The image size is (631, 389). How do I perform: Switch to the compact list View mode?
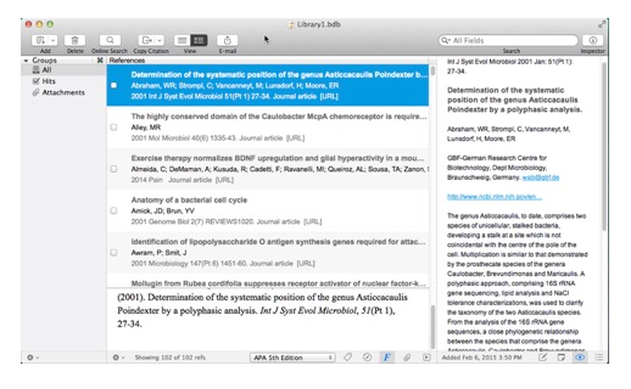pyautogui.click(x=182, y=39)
